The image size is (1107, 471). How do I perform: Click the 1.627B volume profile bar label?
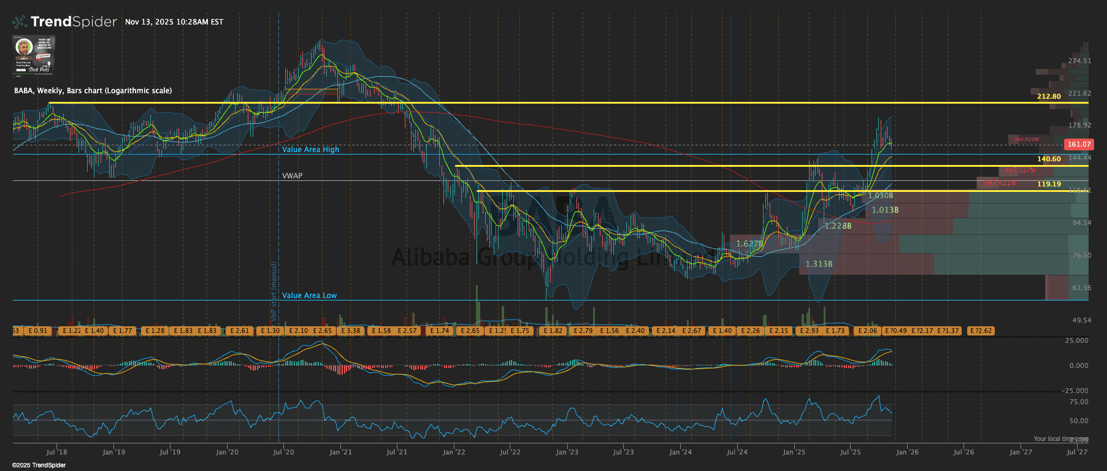[749, 244]
